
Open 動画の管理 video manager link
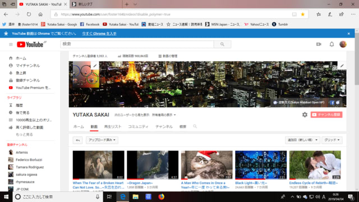(168, 56)
